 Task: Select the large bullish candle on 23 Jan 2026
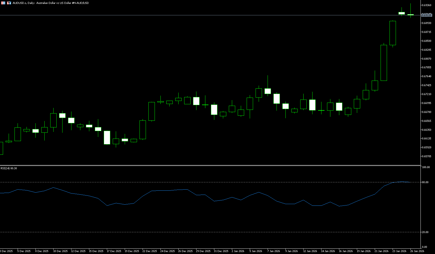[393, 33]
